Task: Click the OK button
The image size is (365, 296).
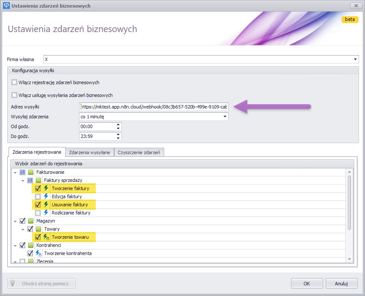Action: coord(307,283)
